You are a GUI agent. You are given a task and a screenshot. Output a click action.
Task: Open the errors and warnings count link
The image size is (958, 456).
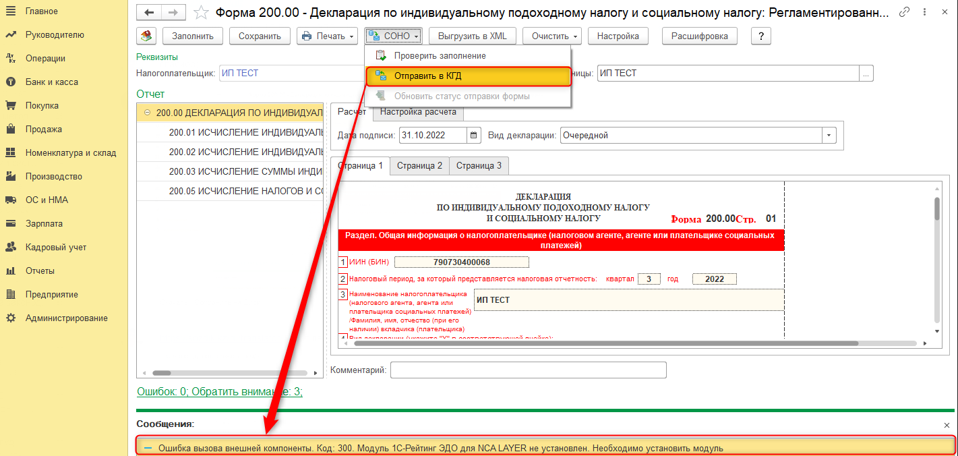click(x=220, y=391)
